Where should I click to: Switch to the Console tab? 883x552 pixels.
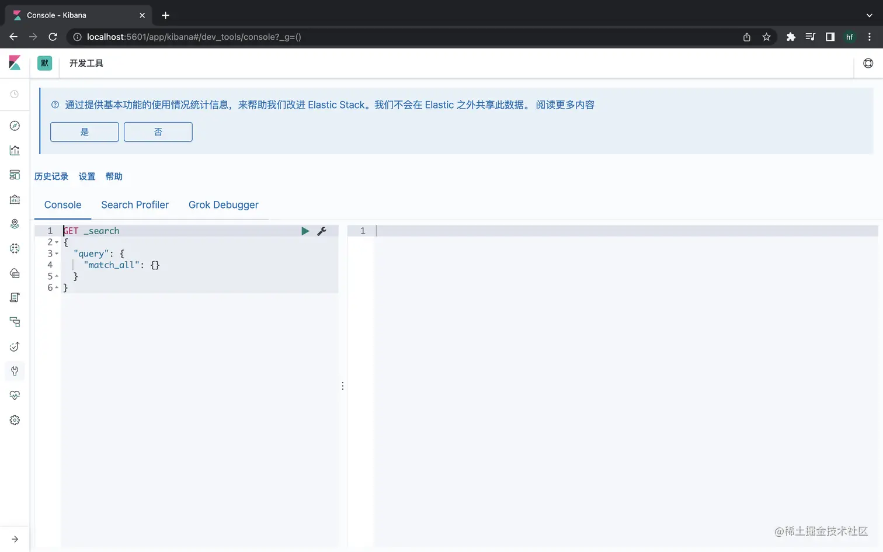pyautogui.click(x=63, y=205)
